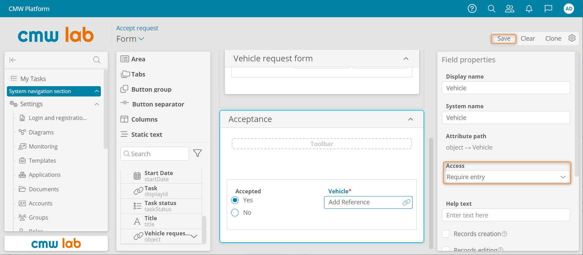Open the help question mark icon
The height and width of the screenshot is (255, 583).
click(x=472, y=9)
